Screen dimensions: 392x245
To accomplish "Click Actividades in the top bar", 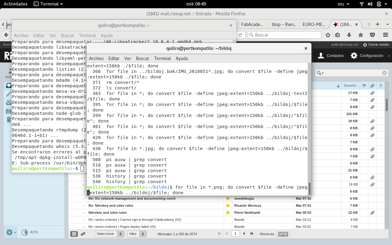I will (15, 4).
